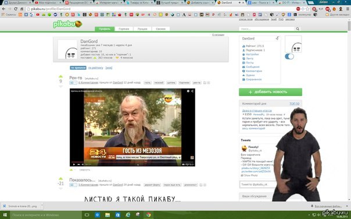Switch sorting to по рейтингу
The image size is (351, 219).
click(95, 68)
